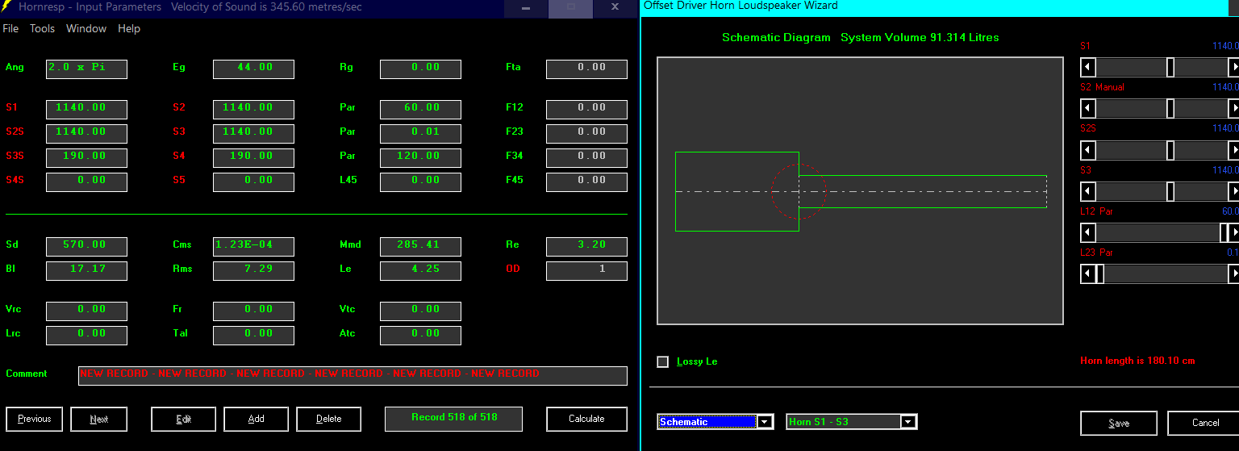The image size is (1239, 451).
Task: Click the Record 518 of 518 indicator
Action: 453,419
